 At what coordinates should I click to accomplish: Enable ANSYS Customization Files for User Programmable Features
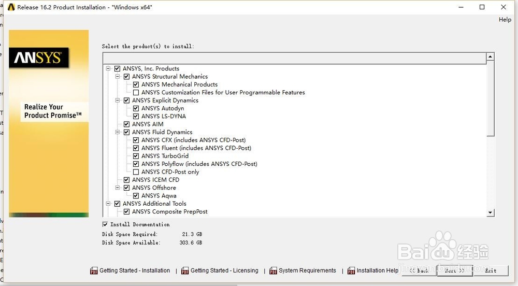(x=136, y=92)
